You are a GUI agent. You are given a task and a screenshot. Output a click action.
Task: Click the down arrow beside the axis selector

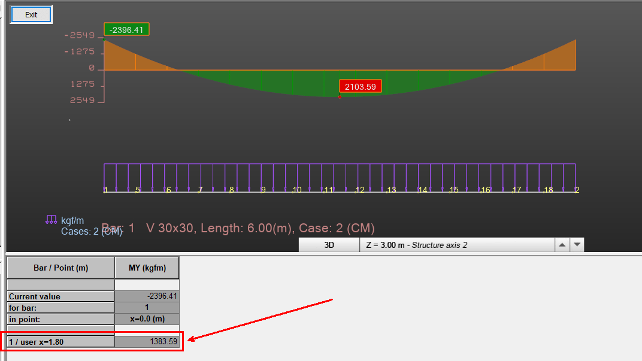pyautogui.click(x=576, y=244)
